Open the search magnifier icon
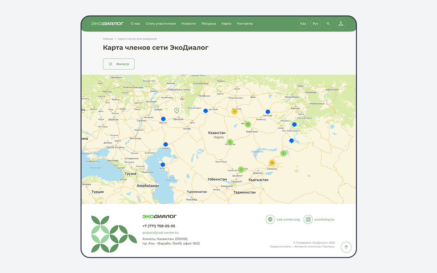The width and height of the screenshot is (437, 273). point(328,23)
